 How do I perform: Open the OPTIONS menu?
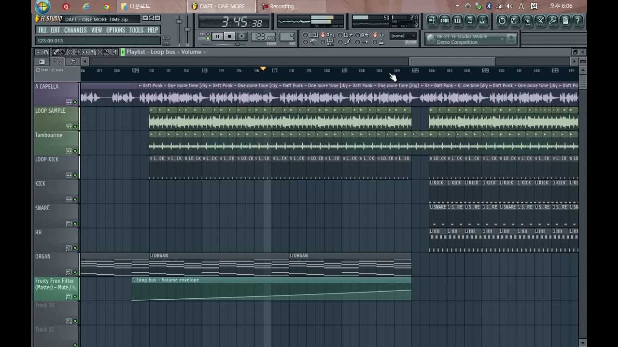coord(115,30)
